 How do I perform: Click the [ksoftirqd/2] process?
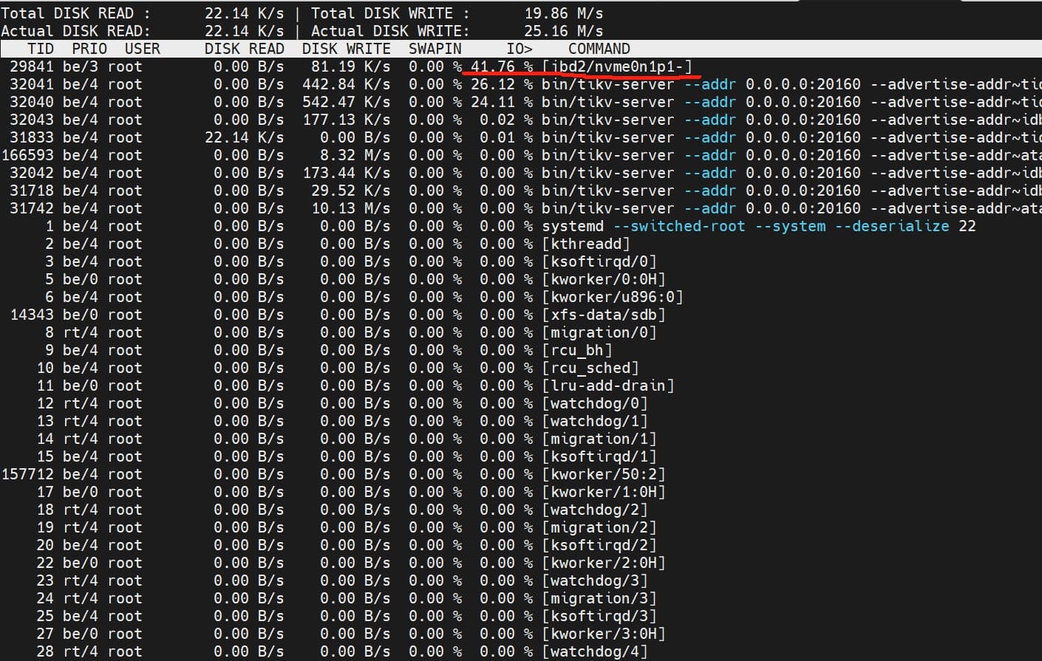599,545
